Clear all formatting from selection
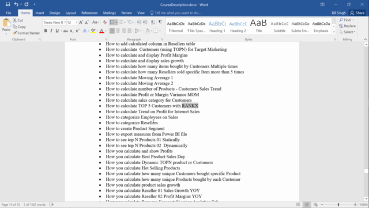Screen dimensions: 369x208 (105, 23)
